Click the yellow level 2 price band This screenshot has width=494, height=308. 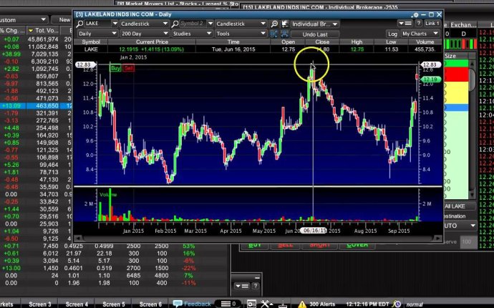456,92
